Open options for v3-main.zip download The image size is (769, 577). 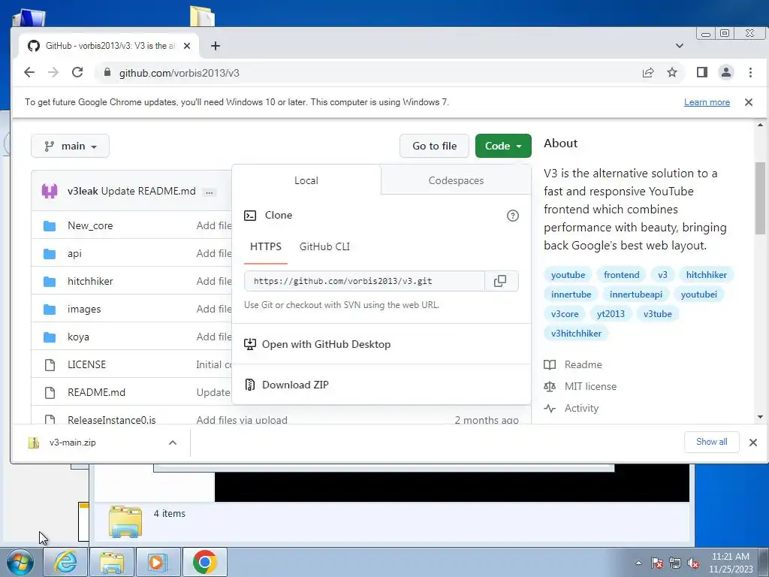[x=173, y=443]
